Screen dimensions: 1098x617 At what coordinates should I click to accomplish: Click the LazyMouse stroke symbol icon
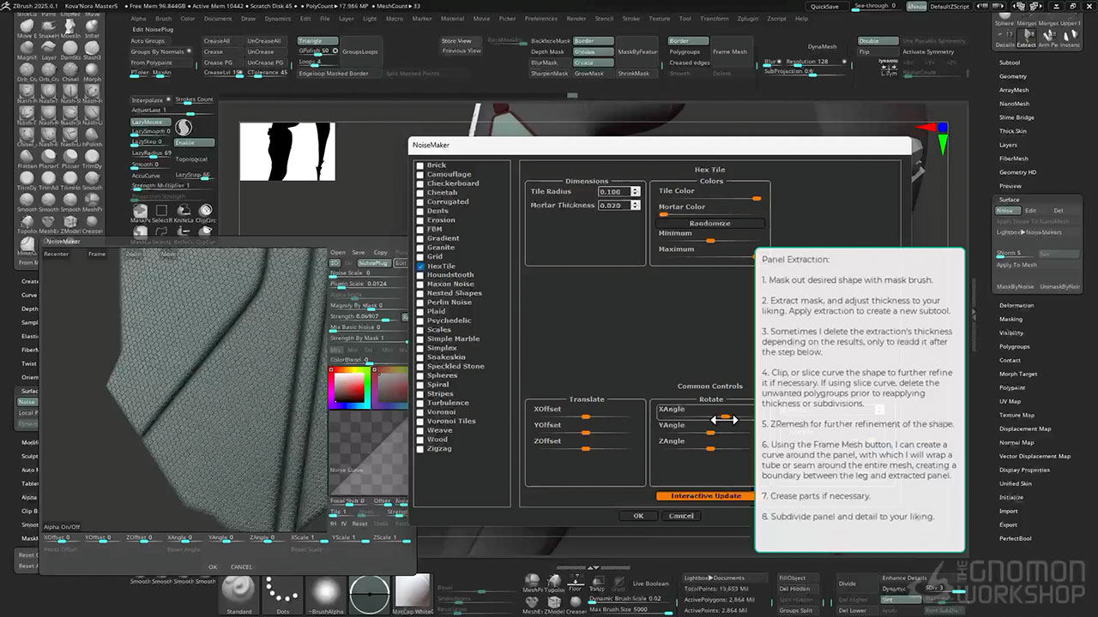point(184,127)
